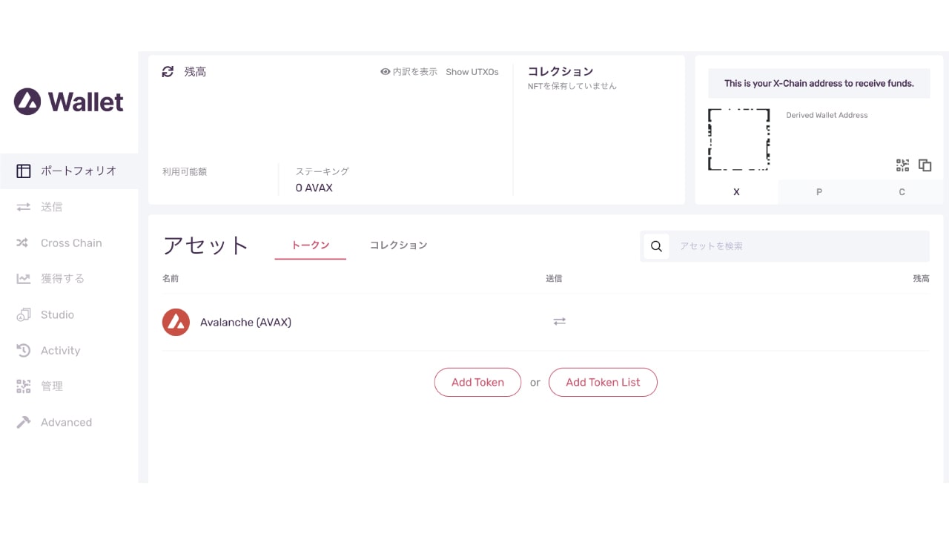The image size is (949, 534).
Task: Click the magnifier search icon
Action: tap(656, 246)
